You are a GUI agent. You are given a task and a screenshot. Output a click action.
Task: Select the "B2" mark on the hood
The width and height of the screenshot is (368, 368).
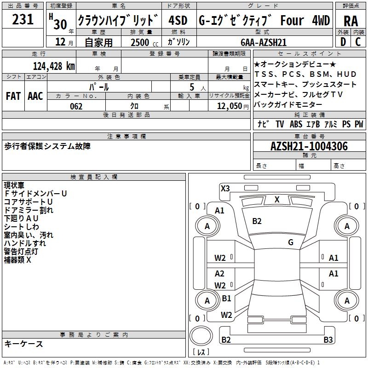[257, 221]
